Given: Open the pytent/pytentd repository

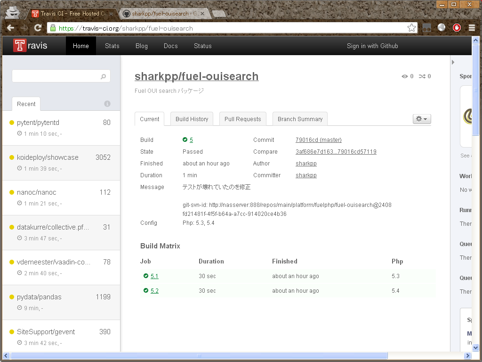Looking at the screenshot, I should coord(38,123).
